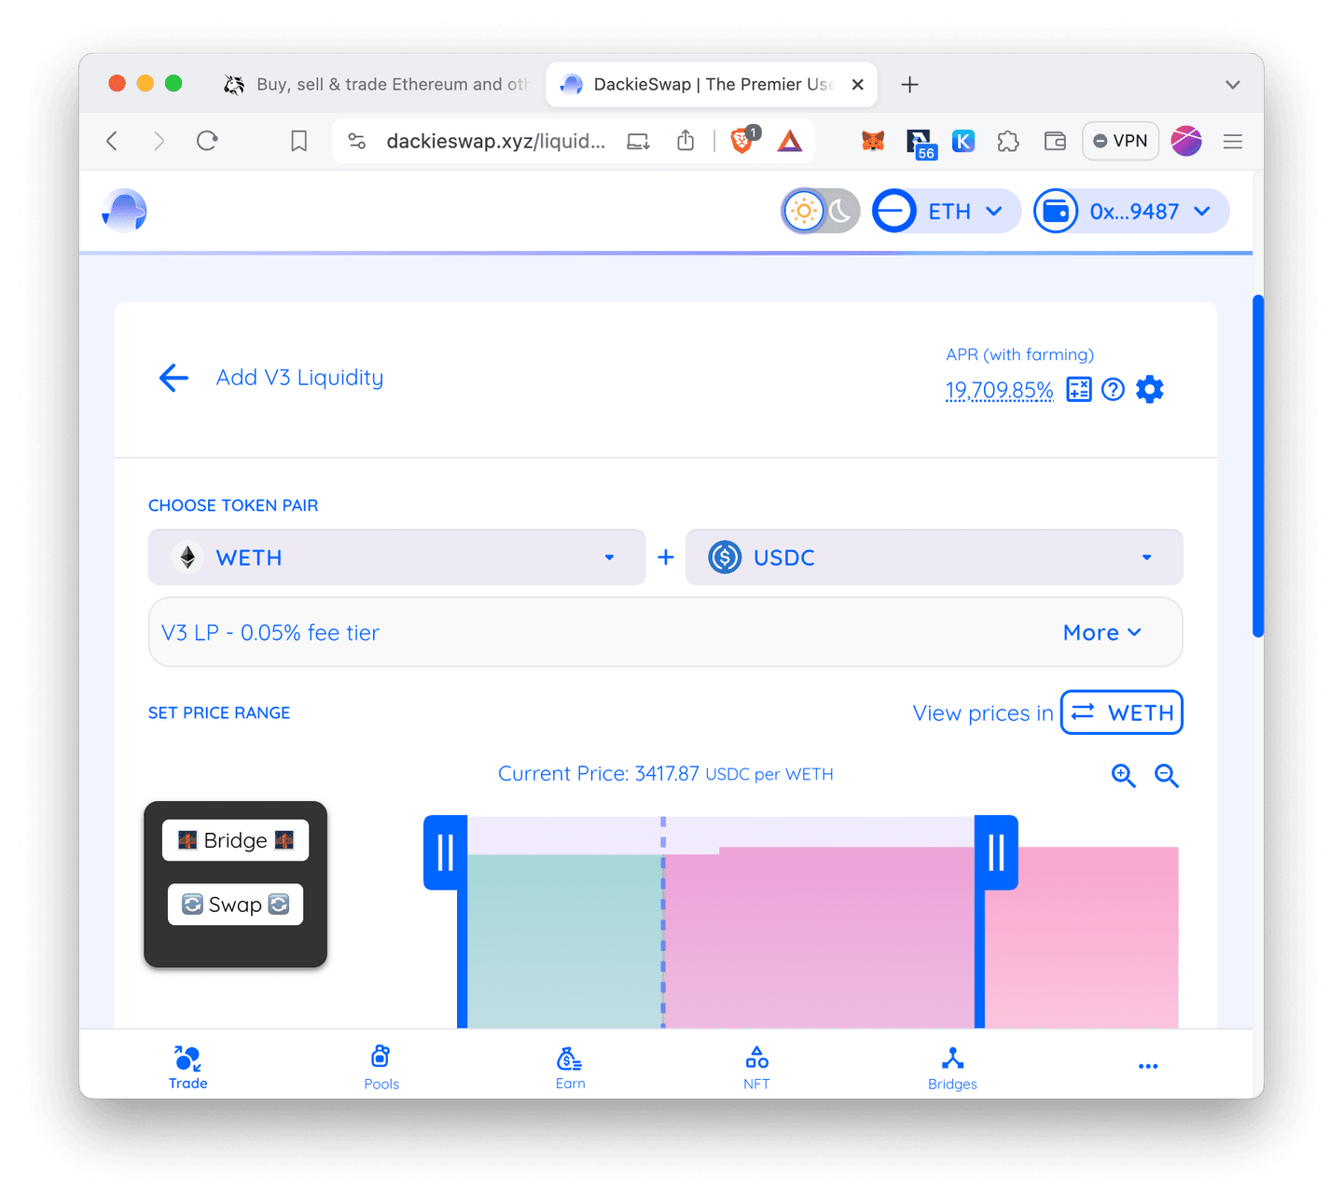
Task: Open the Trade tab
Action: click(188, 1068)
